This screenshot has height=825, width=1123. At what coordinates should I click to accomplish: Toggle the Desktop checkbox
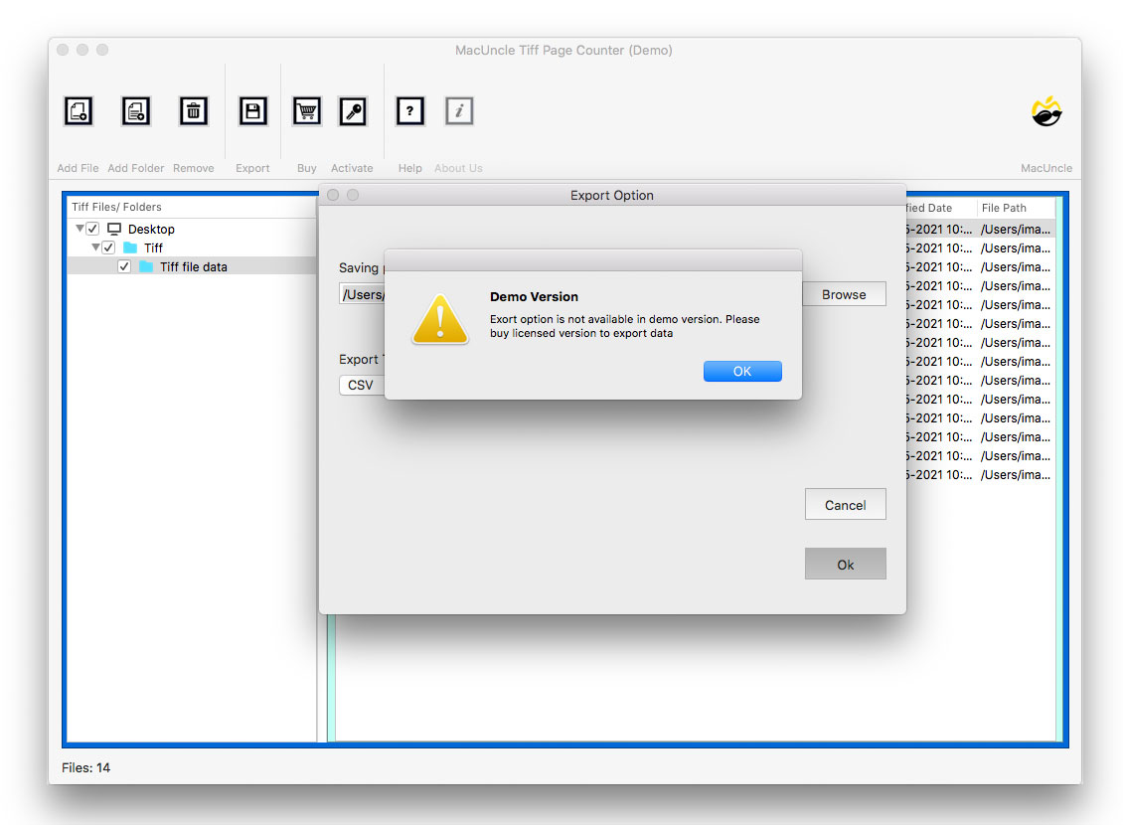point(92,230)
